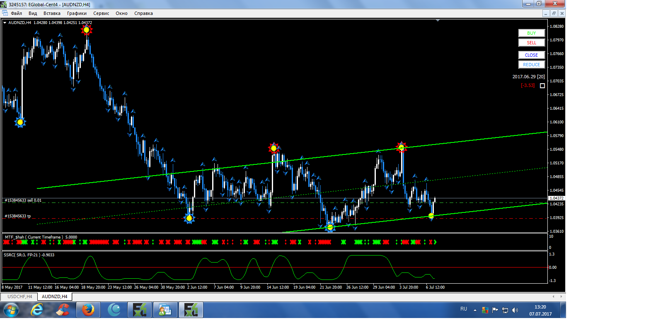663x323 pixels.
Task: Click the '2017.06.29 [20]' date text
Action: click(528, 77)
